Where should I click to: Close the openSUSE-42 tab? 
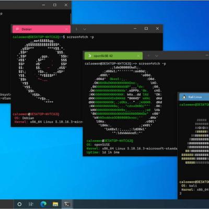pos(138,56)
